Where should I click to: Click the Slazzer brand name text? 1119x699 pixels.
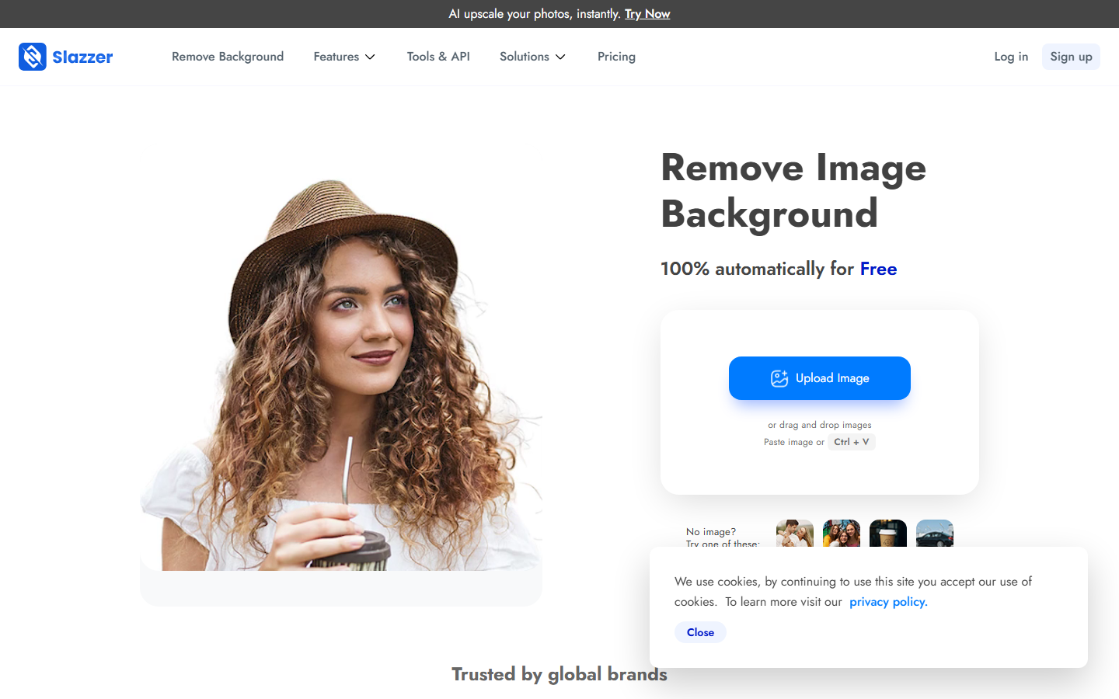click(82, 56)
